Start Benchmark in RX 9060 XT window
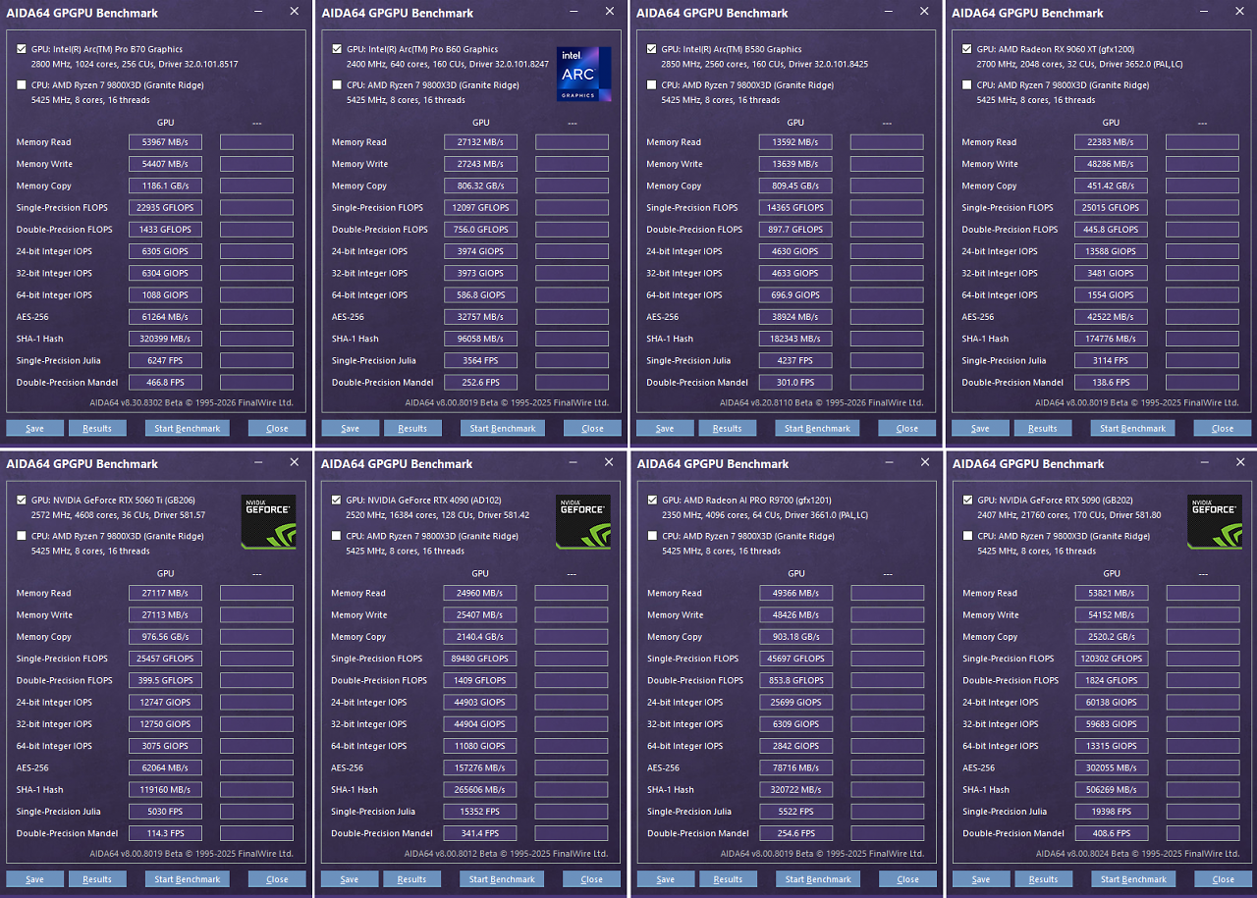This screenshot has width=1257, height=898. click(x=1133, y=428)
